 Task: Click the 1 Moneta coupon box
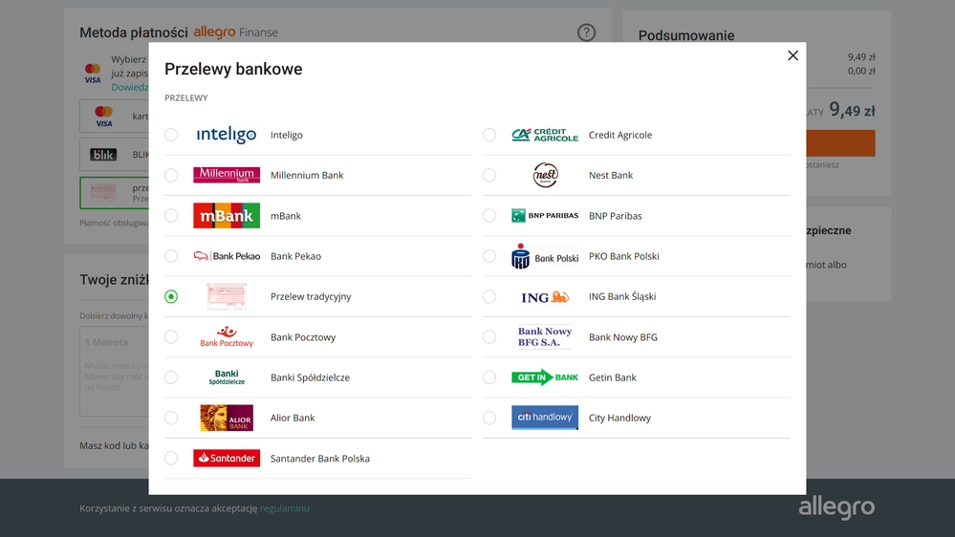(x=114, y=372)
